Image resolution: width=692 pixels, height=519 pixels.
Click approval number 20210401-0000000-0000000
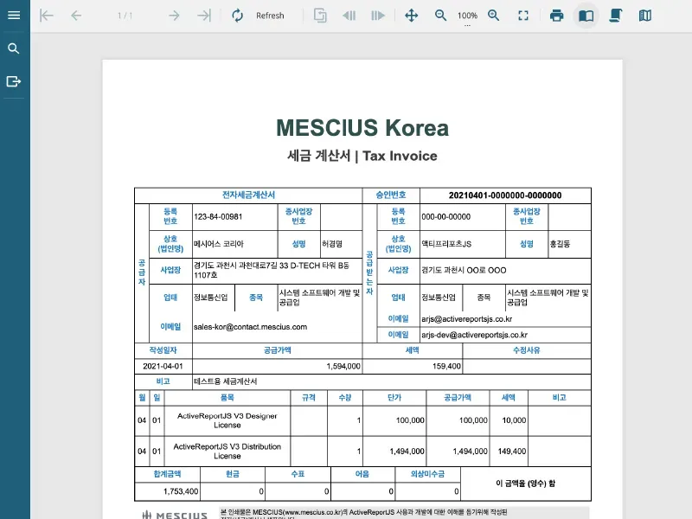point(505,195)
